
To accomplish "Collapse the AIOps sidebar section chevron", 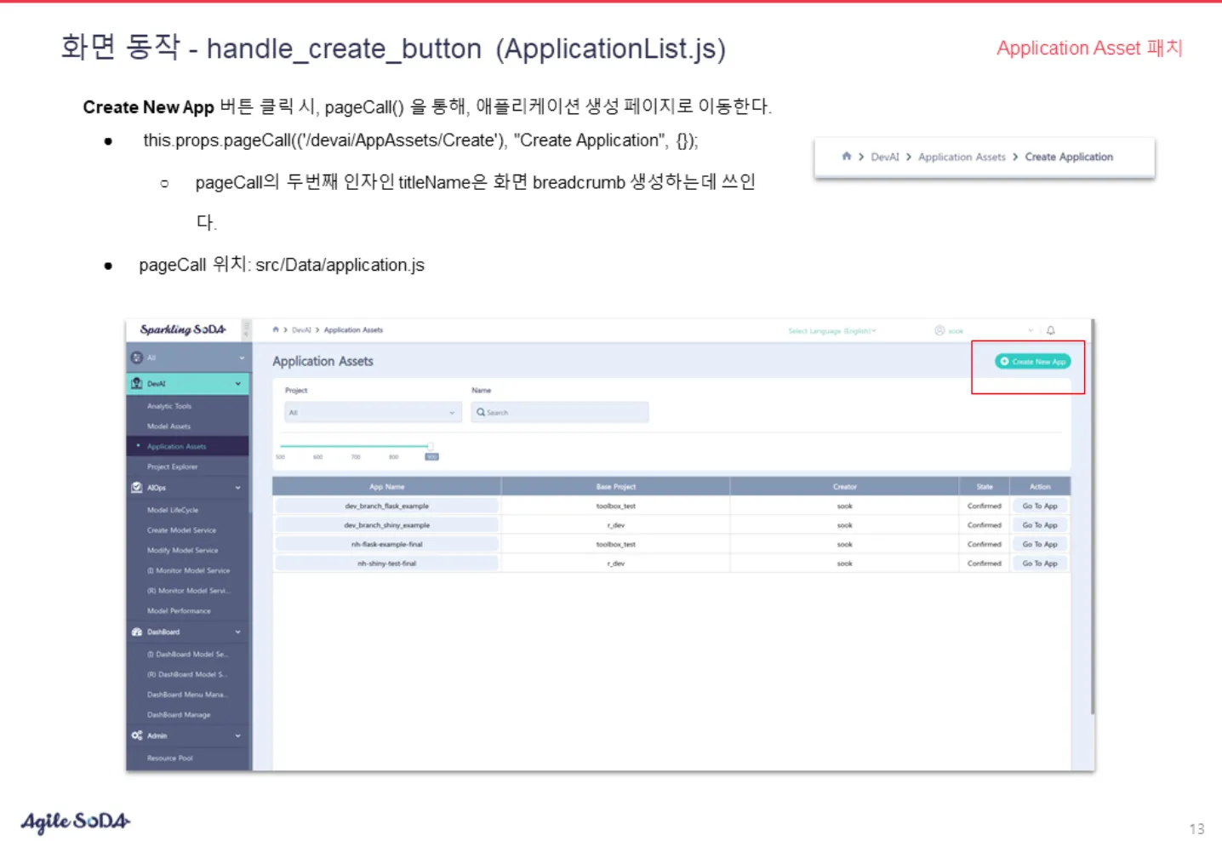I will pos(238,488).
